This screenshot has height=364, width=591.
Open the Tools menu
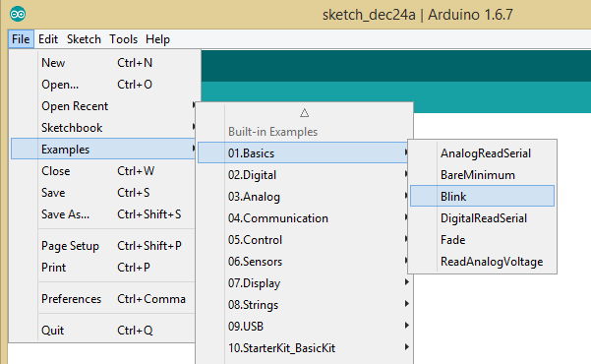pyautogui.click(x=123, y=39)
